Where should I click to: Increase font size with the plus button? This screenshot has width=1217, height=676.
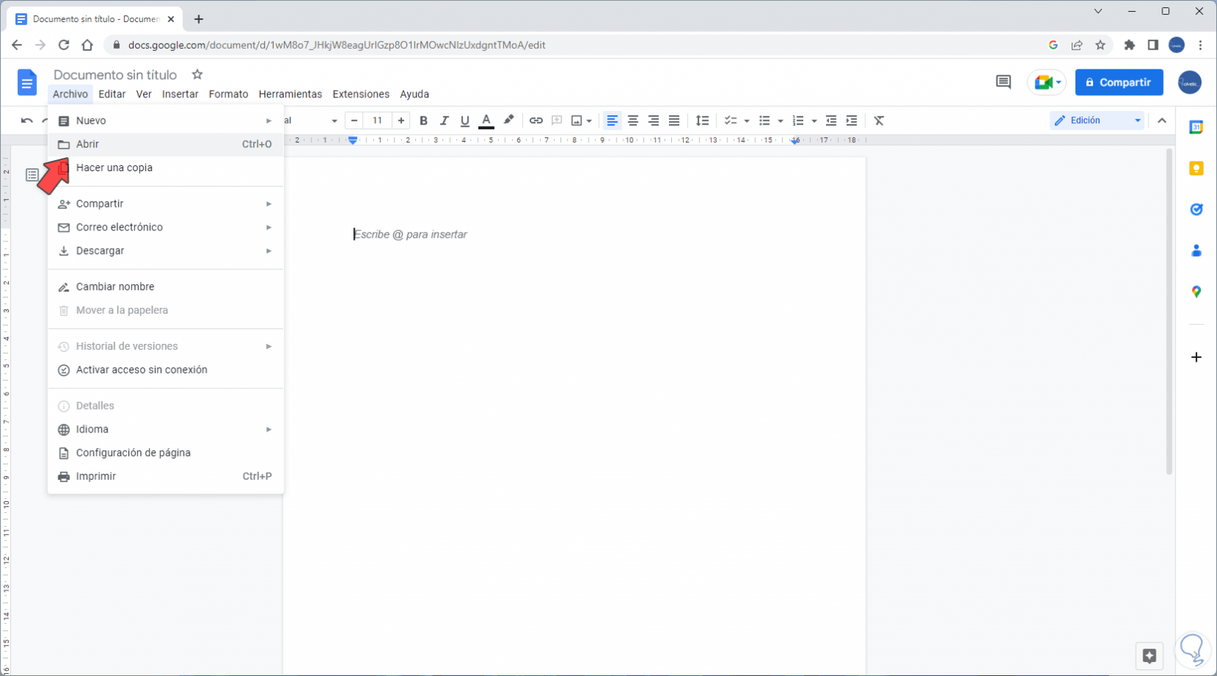pos(401,120)
